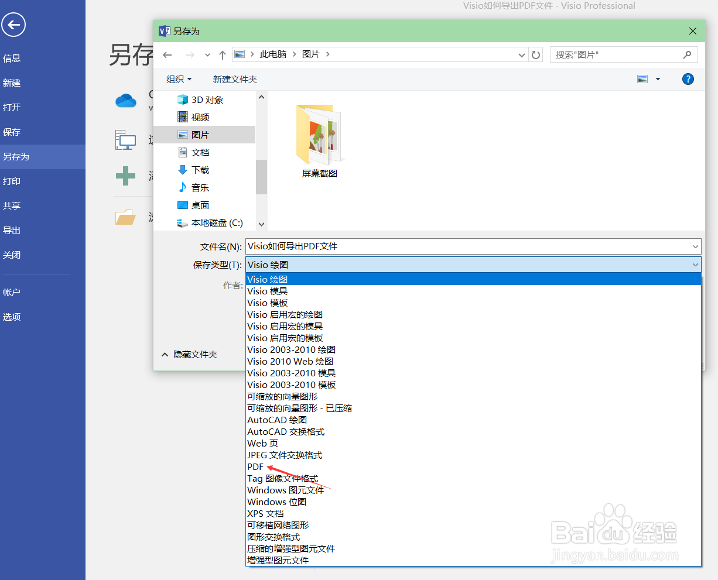
Task: Choose 增强型图元文件 from the list
Action: coord(473,561)
